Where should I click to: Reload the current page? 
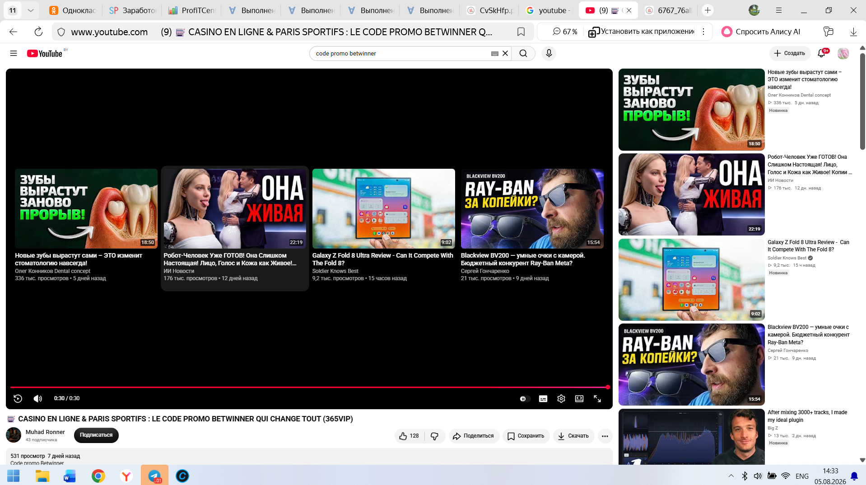(x=38, y=32)
